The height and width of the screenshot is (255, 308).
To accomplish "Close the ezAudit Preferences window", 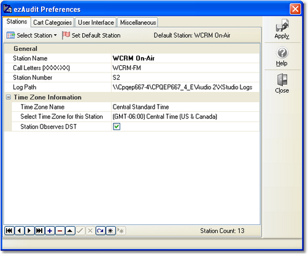I will point(295,9).
